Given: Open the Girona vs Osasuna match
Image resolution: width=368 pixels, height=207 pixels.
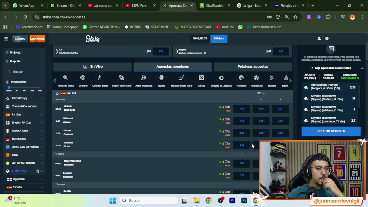Looking at the screenshot, I should [x=68, y=132].
